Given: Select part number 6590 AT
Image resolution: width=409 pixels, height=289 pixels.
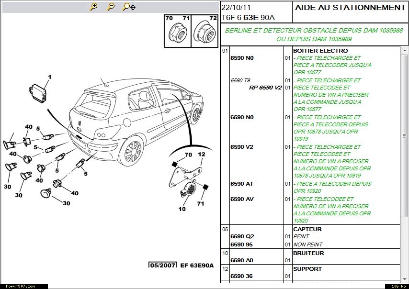Looking at the screenshot, I should 242,184.
